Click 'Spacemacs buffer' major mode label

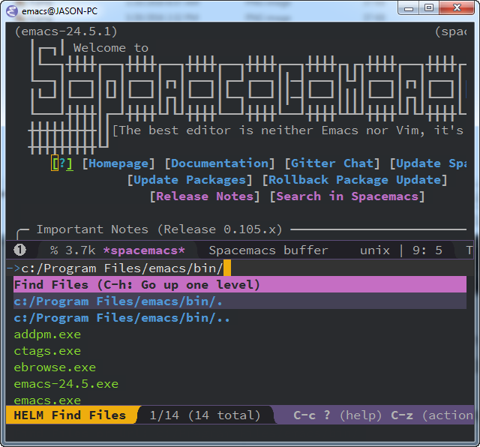click(268, 250)
